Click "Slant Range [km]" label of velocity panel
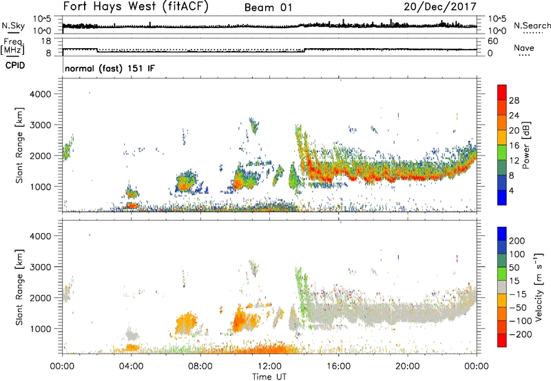 click(x=19, y=287)
